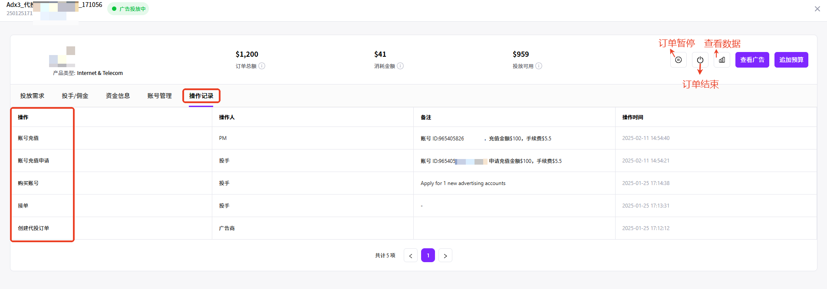Click the end order power icon
827x289 pixels.
tap(700, 60)
